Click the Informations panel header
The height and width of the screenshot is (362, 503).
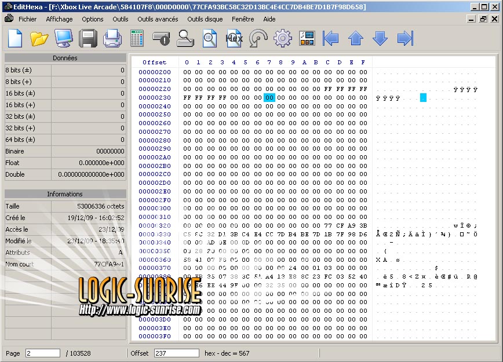(65, 194)
